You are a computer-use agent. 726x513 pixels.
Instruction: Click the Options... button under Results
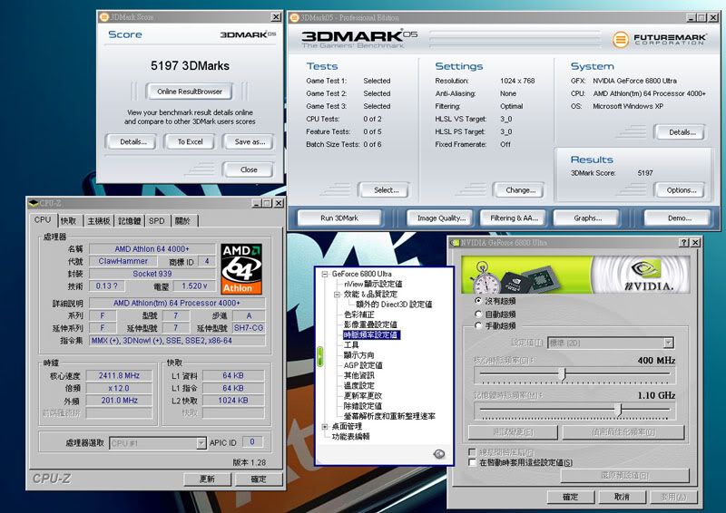pyautogui.click(x=682, y=190)
